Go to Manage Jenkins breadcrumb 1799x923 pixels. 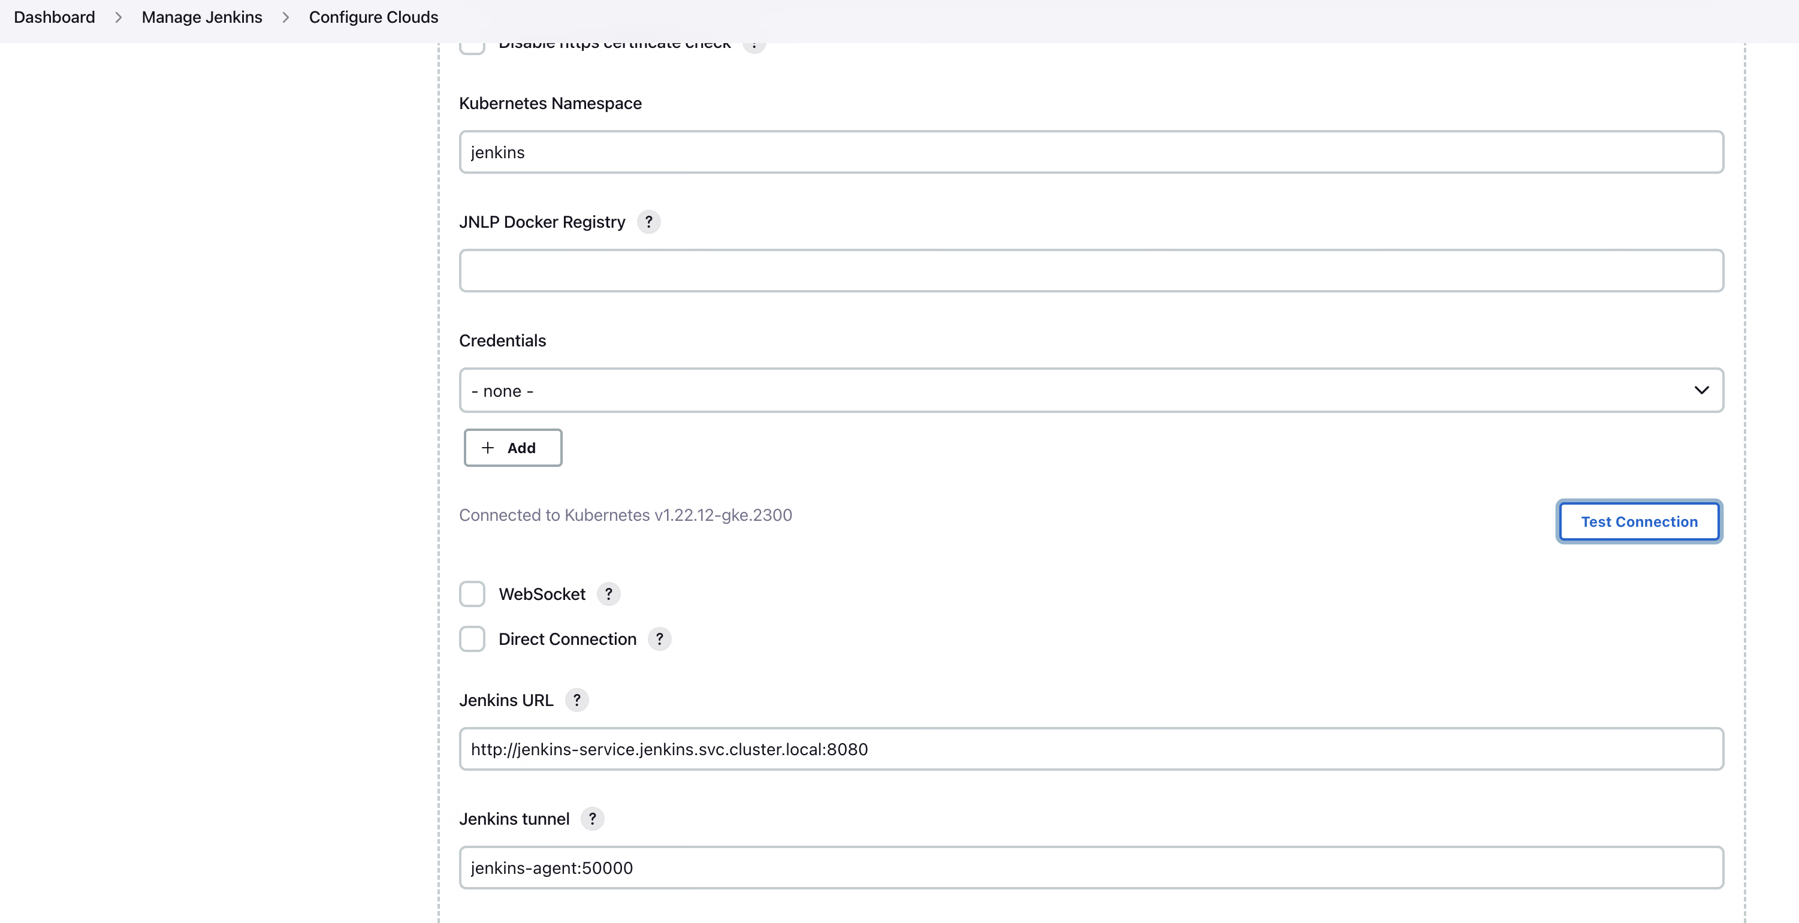tap(202, 17)
